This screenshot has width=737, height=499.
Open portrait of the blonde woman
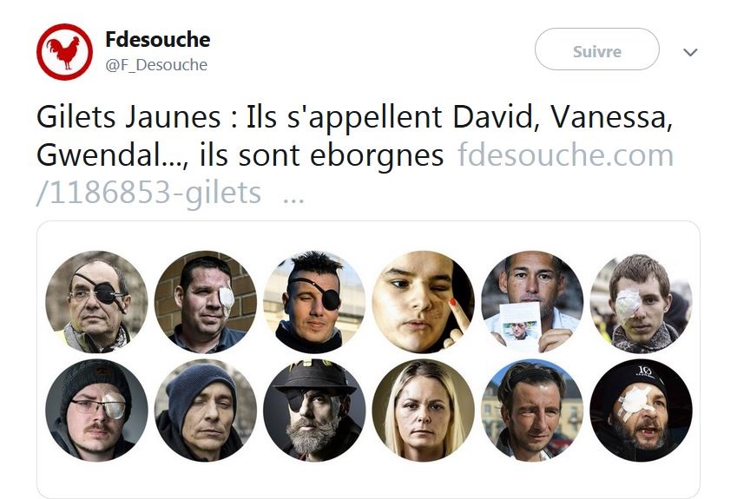(x=423, y=410)
